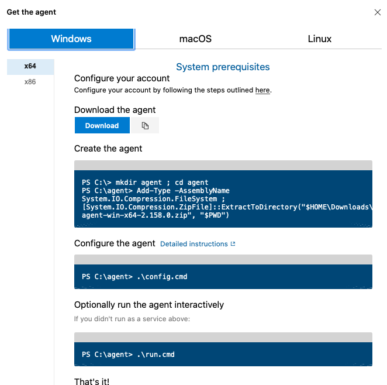
Task: Click the 'Configure your account' heading
Action: click(122, 78)
